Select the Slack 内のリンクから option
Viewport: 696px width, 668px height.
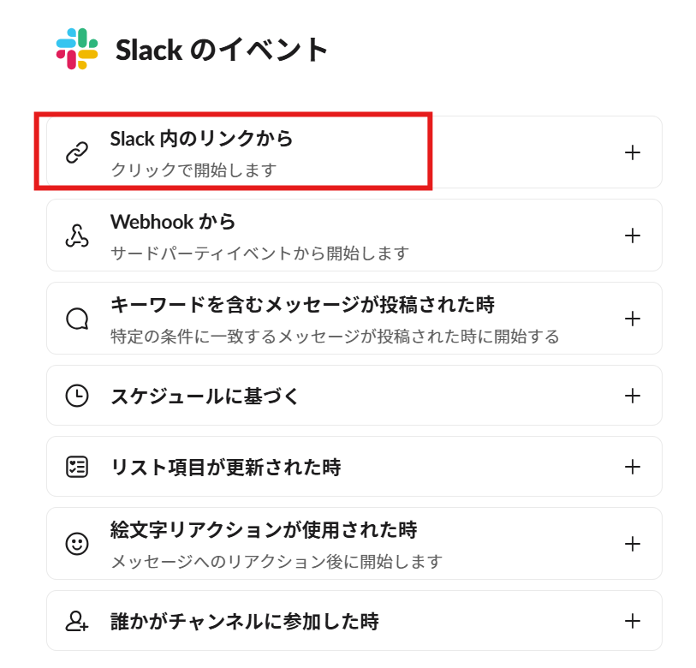pos(202,139)
